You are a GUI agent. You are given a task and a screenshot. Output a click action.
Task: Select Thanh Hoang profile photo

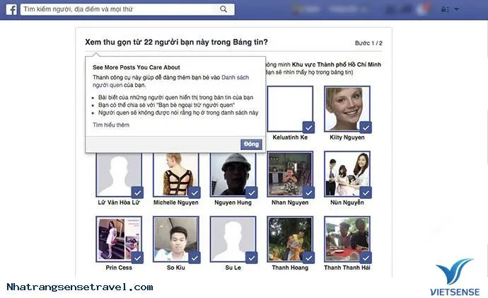point(290,239)
